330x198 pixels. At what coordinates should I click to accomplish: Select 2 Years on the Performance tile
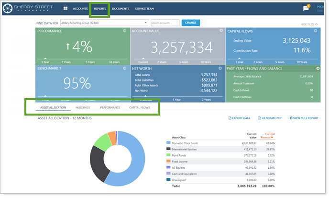pos(67,62)
